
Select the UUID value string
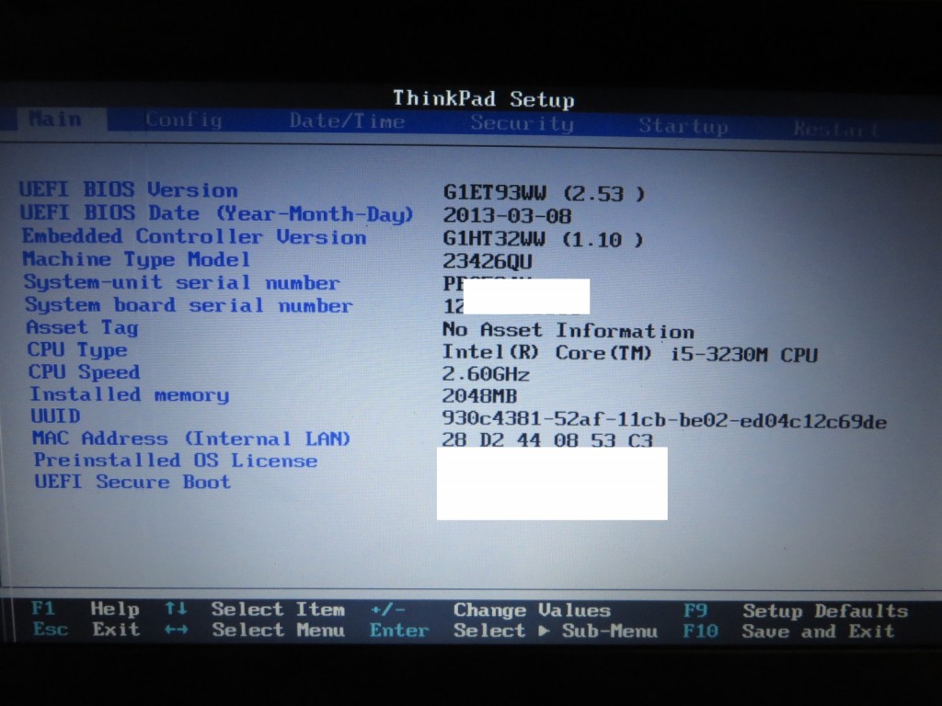tap(664, 421)
